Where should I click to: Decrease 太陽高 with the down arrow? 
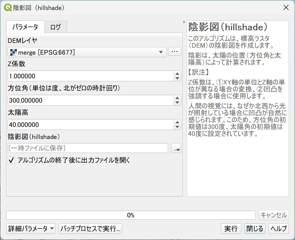click(177, 127)
